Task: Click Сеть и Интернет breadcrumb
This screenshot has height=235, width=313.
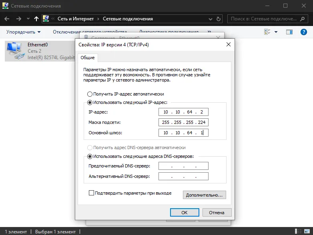Action: [76, 19]
